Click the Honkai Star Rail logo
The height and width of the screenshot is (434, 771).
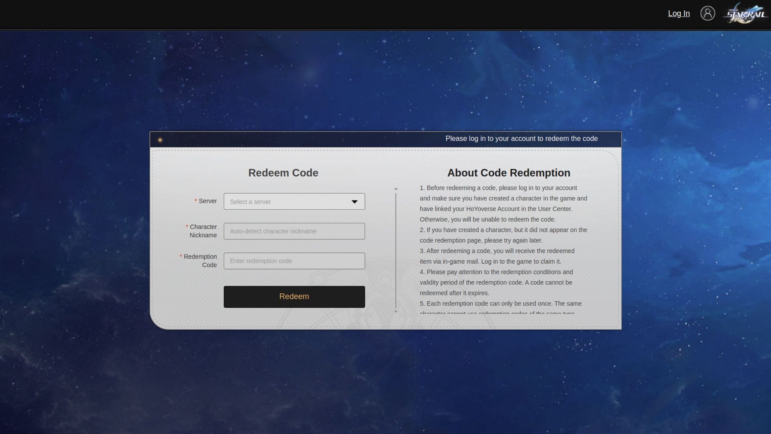pyautogui.click(x=746, y=14)
